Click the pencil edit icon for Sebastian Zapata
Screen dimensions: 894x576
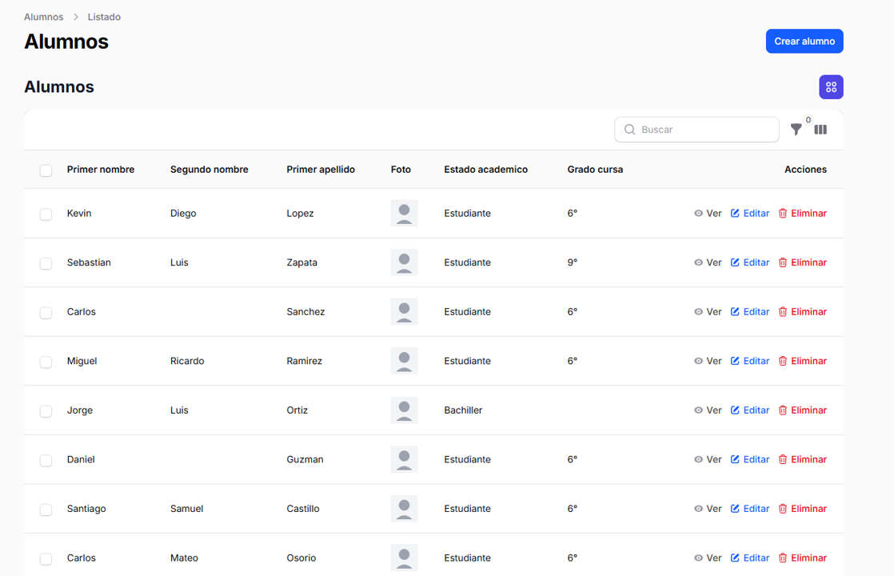click(x=735, y=262)
